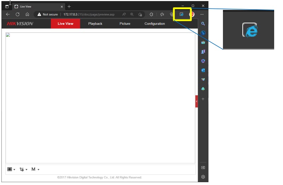This screenshot has width=283, height=185.
Task: Click the address bar URL field
Action: click(x=88, y=15)
